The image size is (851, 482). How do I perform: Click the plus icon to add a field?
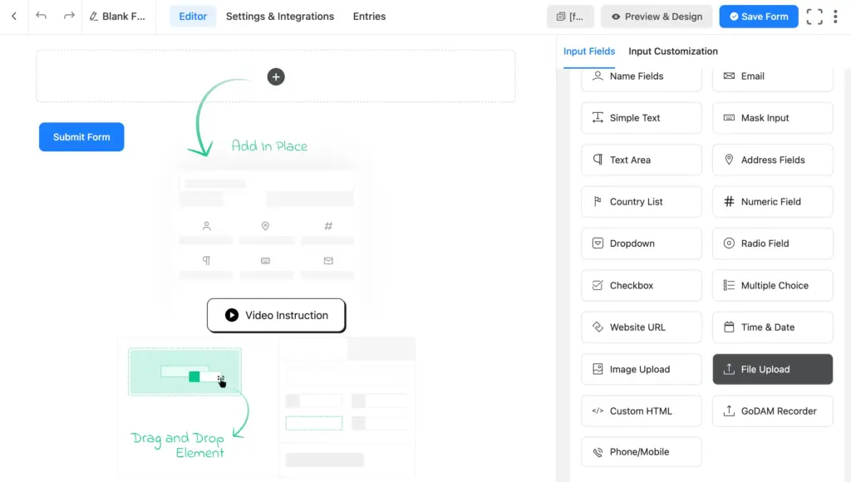tap(275, 76)
